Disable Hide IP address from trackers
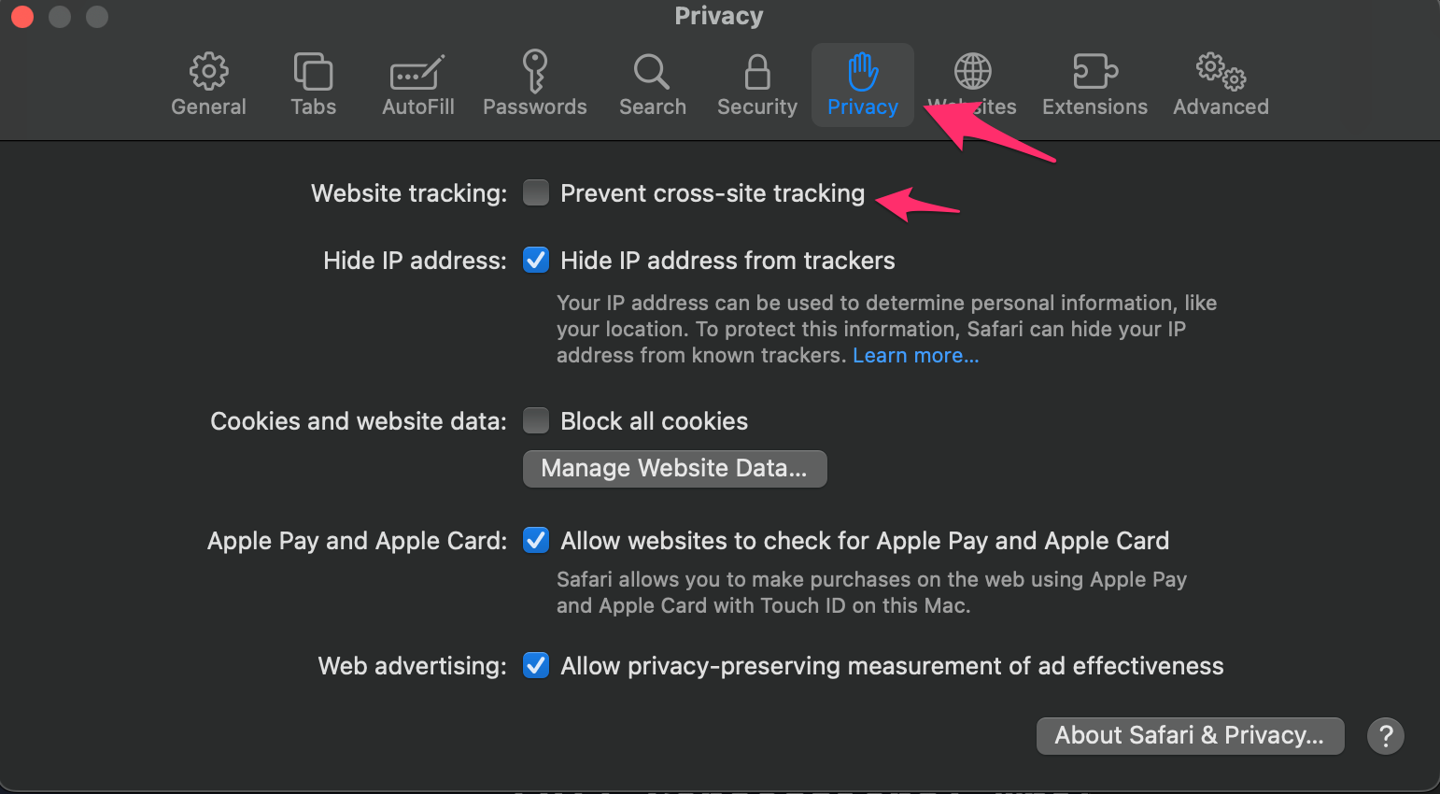Viewport: 1440px width, 794px height. [x=535, y=260]
